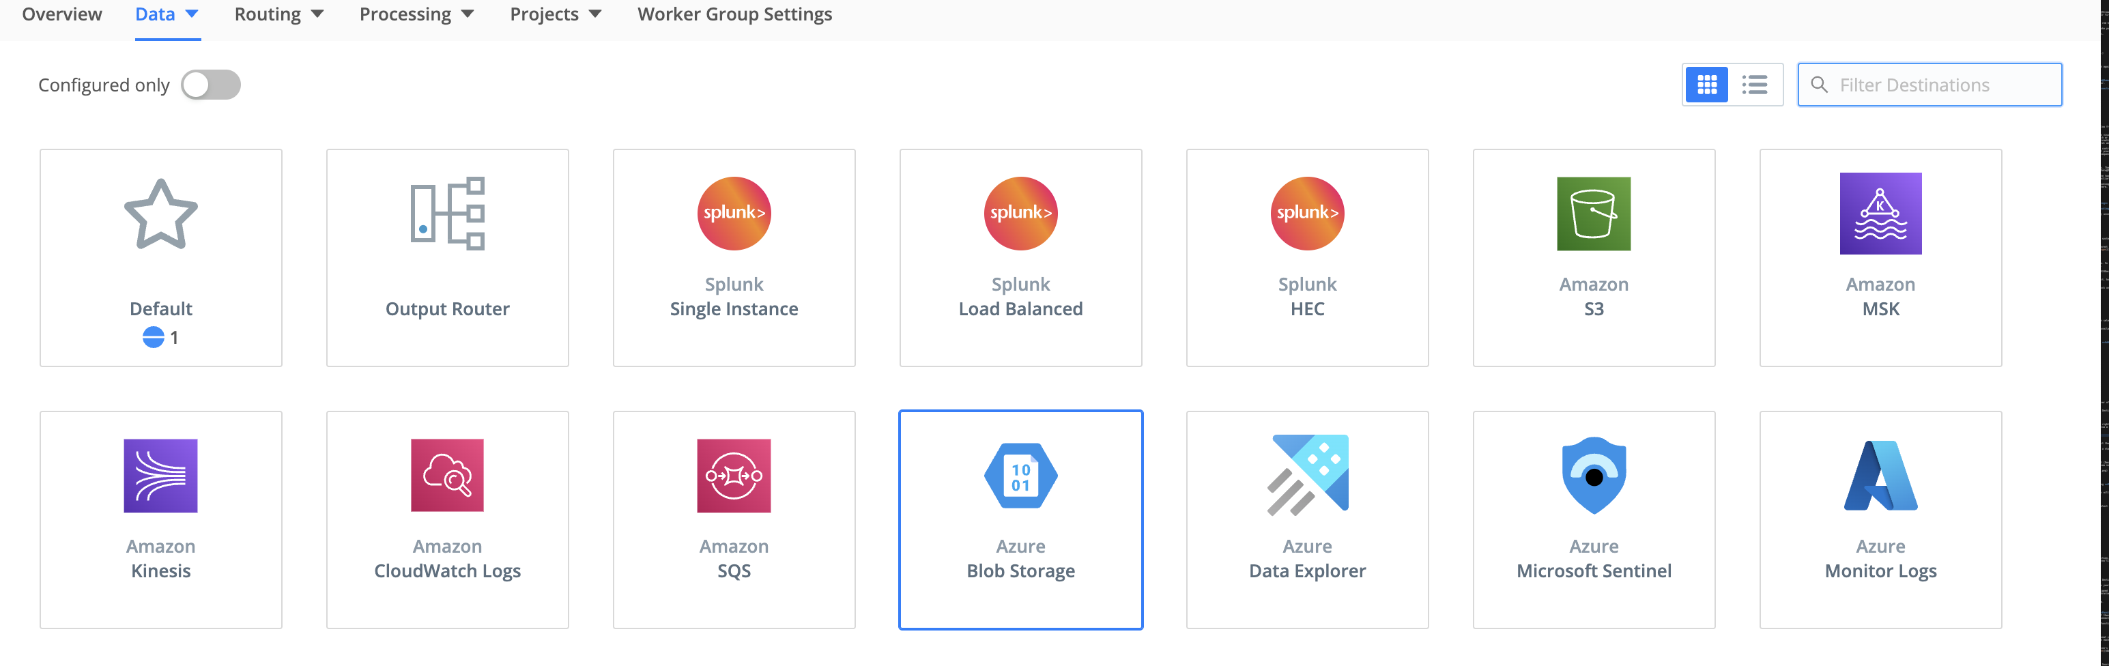Click the S3 label

[x=1593, y=308]
